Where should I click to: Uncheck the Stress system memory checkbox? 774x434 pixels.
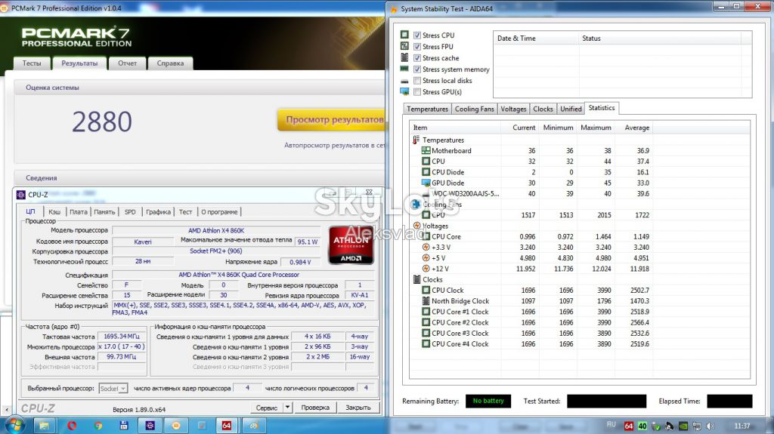tap(417, 69)
